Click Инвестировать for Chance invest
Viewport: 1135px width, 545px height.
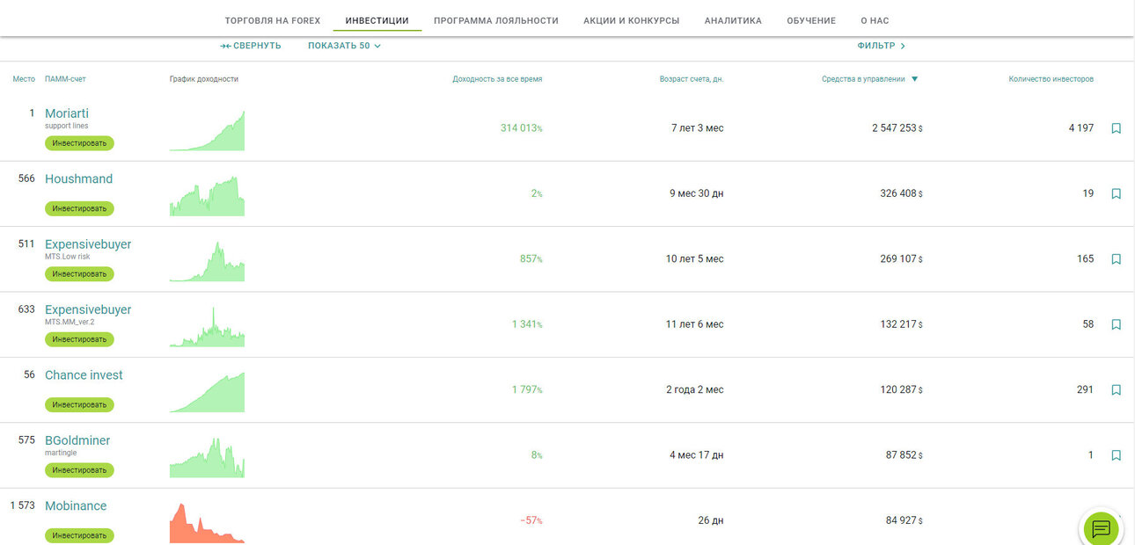(x=79, y=404)
